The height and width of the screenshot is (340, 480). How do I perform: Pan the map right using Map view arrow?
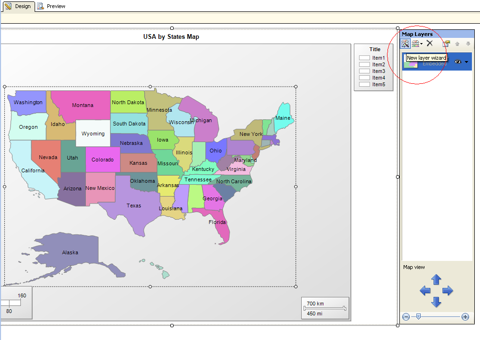pos(447,290)
